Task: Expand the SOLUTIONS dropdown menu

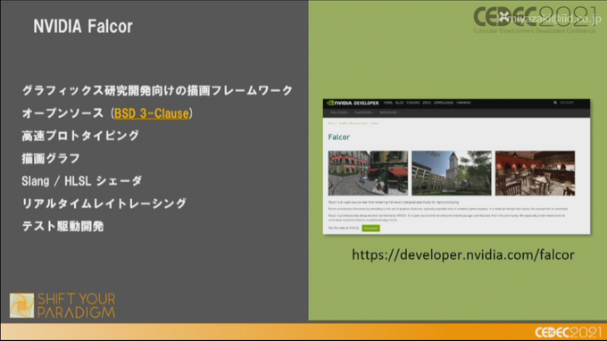Action: 340,112
